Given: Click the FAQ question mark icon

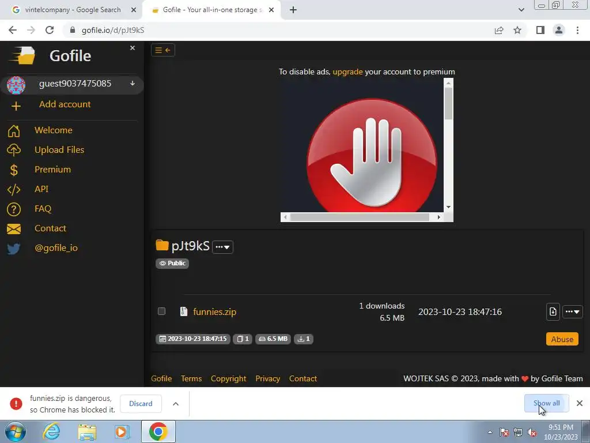Looking at the screenshot, I should tap(14, 209).
